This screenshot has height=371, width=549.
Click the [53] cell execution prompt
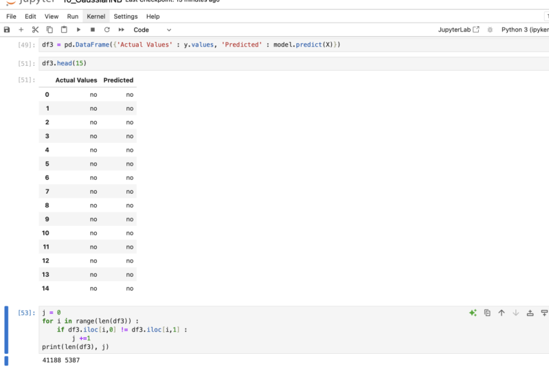point(27,313)
